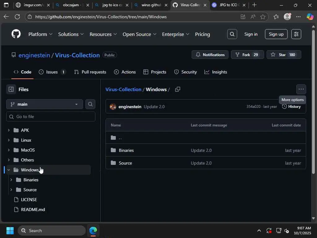Expand the Platform menu
317x238 pixels.
click(x=40, y=34)
